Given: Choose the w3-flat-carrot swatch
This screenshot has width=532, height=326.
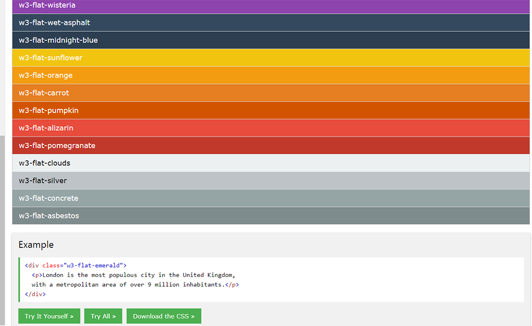Looking at the screenshot, I should (271, 93).
